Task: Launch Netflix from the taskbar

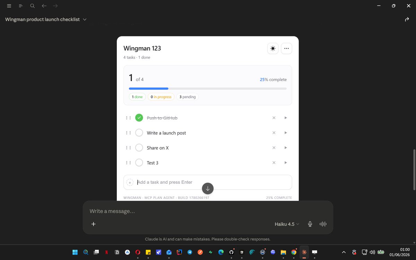Action: click(x=106, y=252)
